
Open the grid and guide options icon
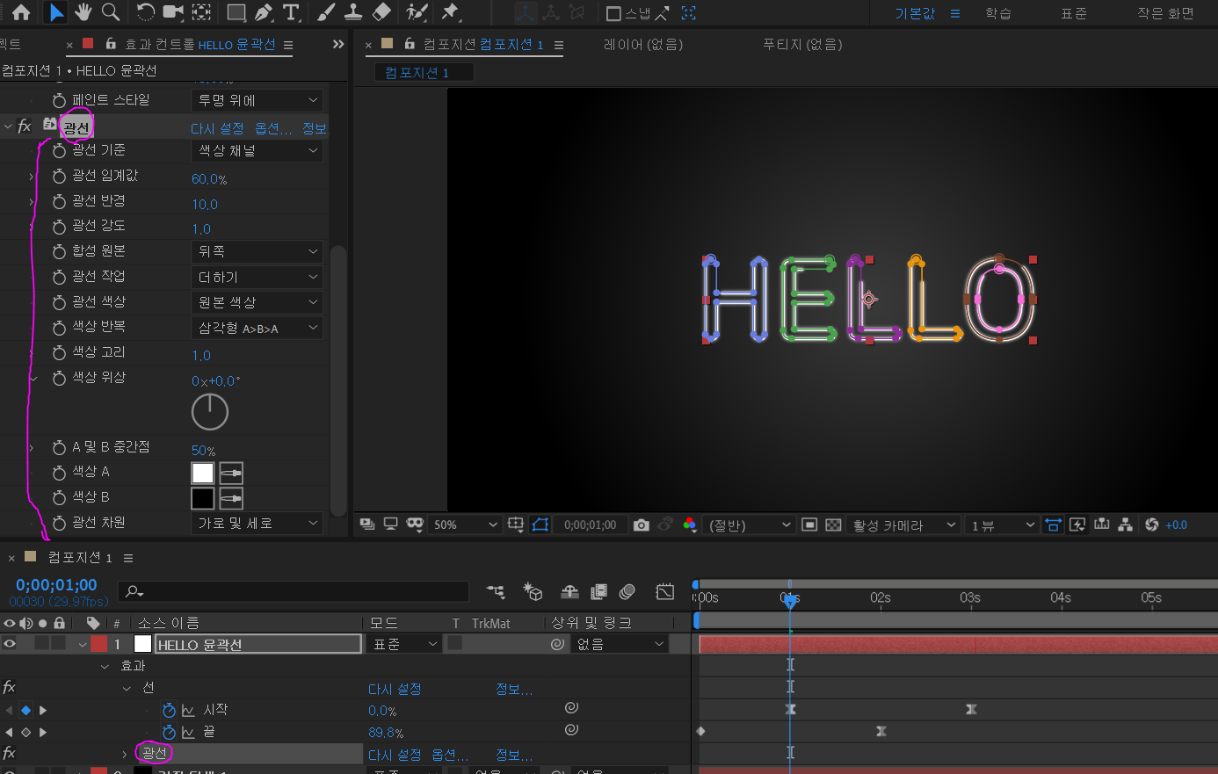(516, 525)
